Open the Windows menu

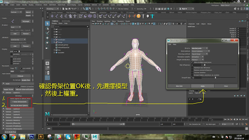pyautogui.click(x=39, y=5)
